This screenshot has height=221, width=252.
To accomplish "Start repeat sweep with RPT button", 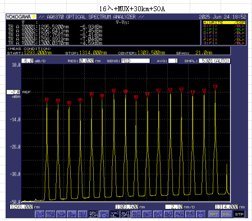I will point(214,214).
